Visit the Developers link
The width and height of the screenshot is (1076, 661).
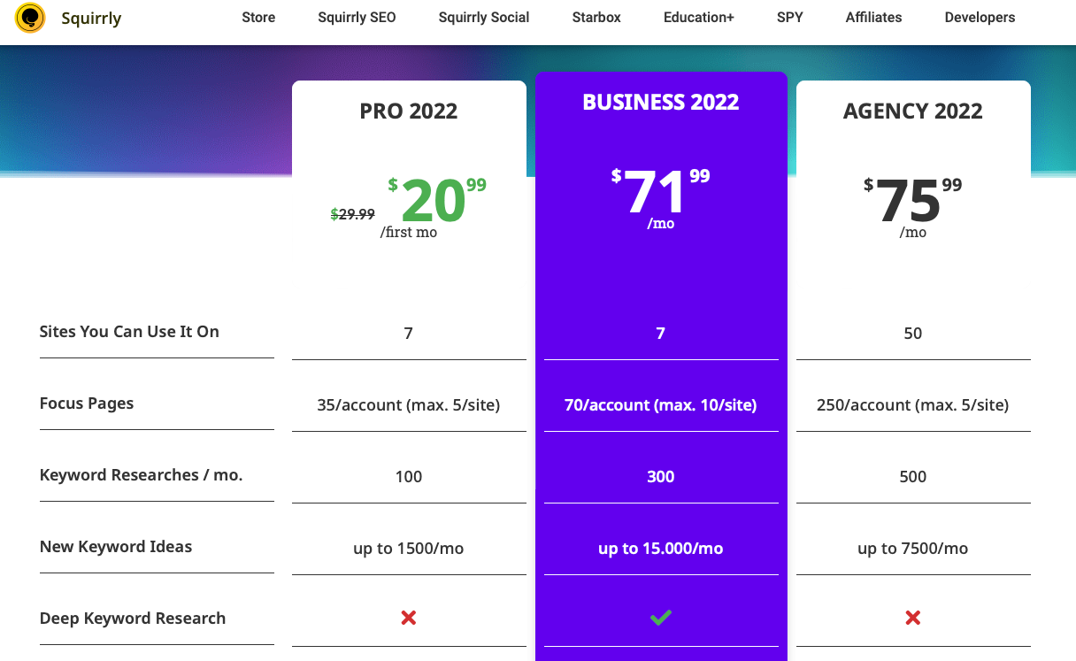click(980, 18)
